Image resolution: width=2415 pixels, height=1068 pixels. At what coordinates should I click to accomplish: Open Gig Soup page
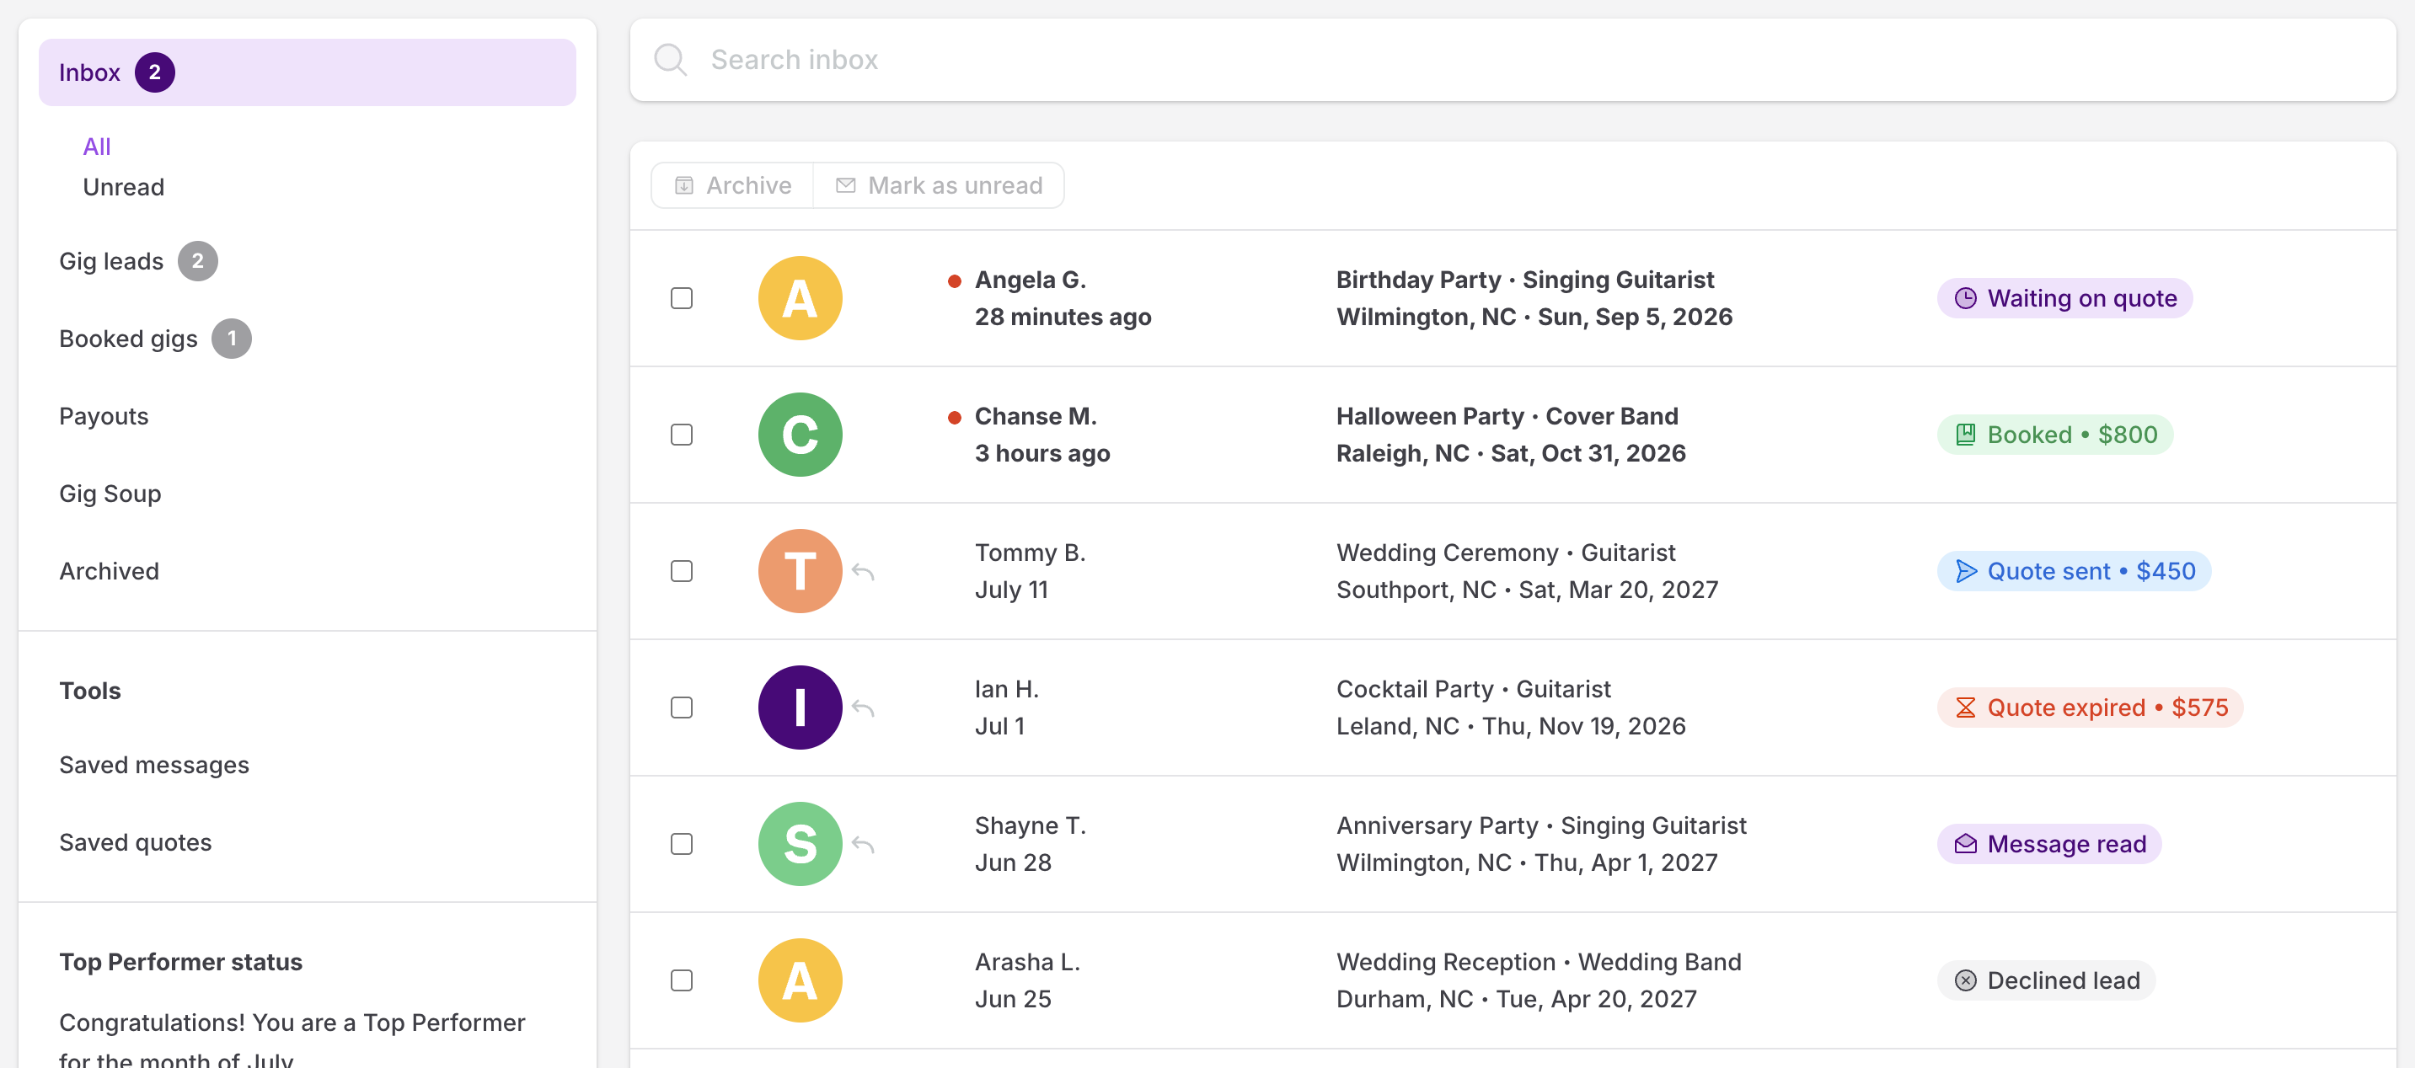110,494
